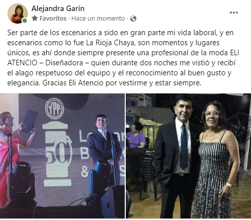This screenshot has height=220, width=251.
Task: Click the woman in the striped dress
Action: point(216,160)
